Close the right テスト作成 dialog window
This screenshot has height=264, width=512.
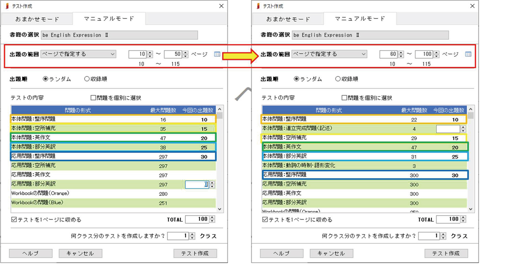point(472,6)
